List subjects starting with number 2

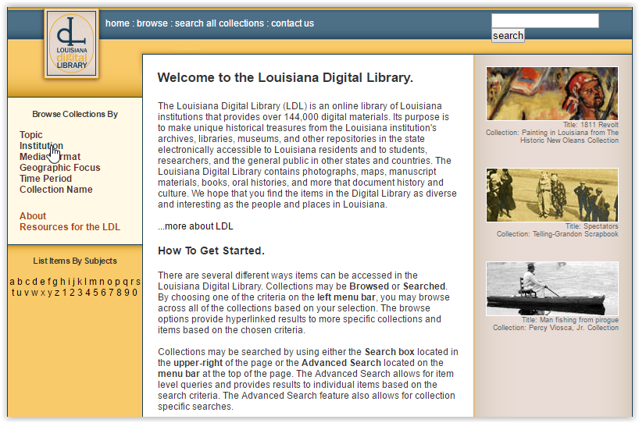(72, 293)
